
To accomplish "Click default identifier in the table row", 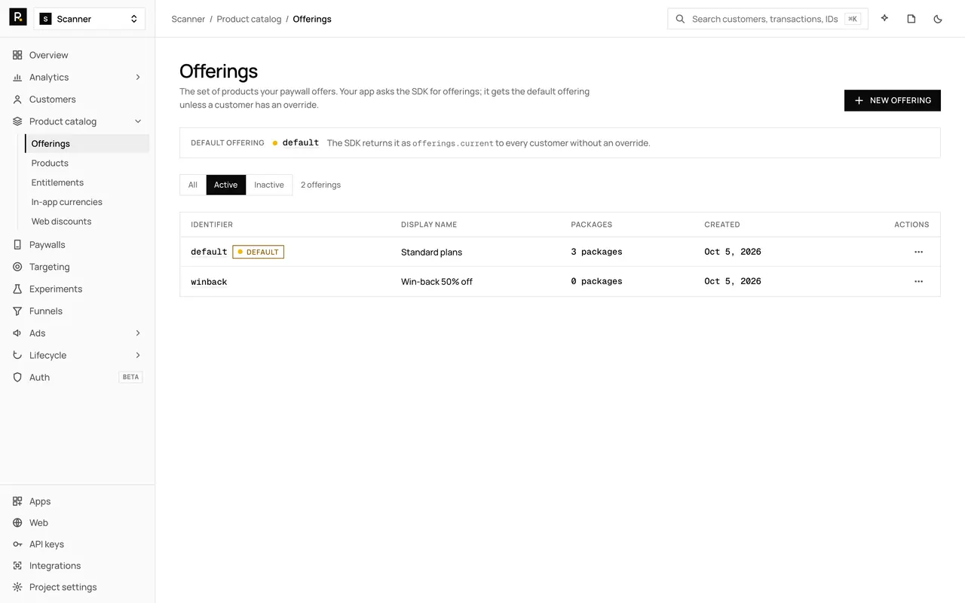I will (x=209, y=252).
